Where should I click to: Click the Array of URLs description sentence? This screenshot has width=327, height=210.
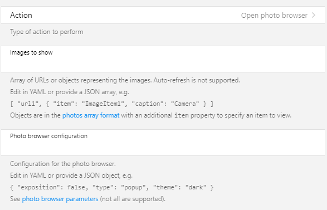tap(81, 80)
